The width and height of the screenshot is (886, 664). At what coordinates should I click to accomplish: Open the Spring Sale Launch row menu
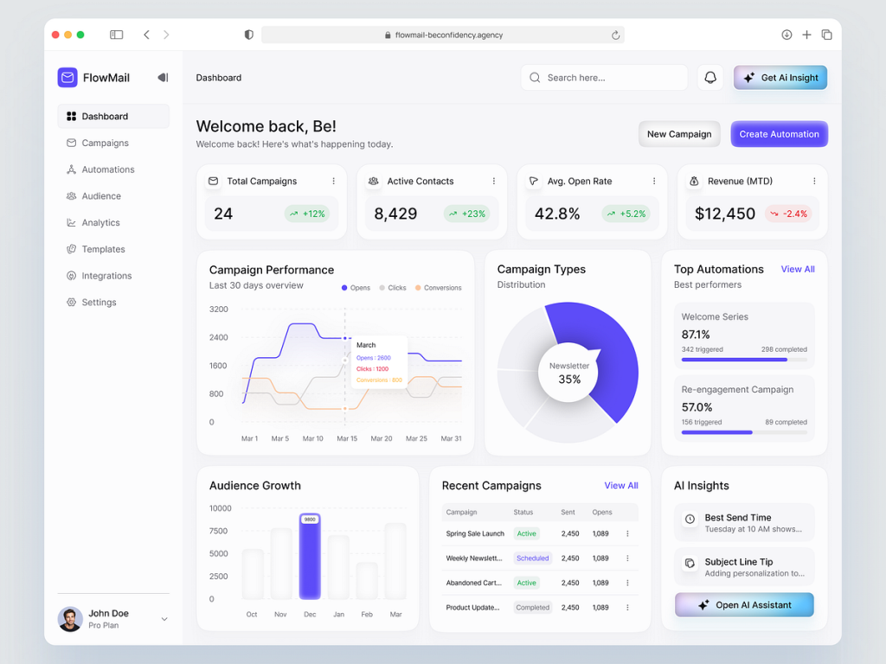pyautogui.click(x=628, y=533)
